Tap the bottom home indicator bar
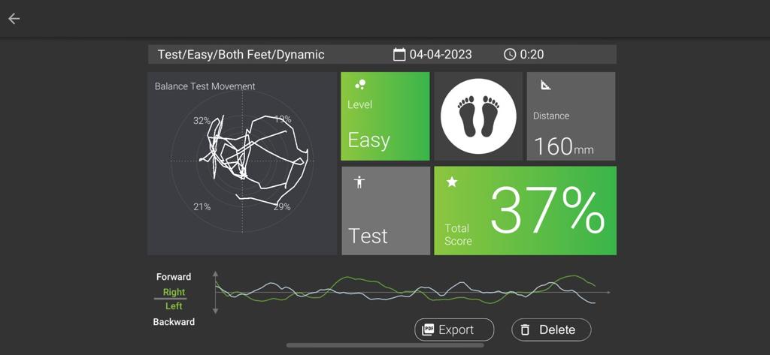Image resolution: width=770 pixels, height=355 pixels. [x=385, y=345]
